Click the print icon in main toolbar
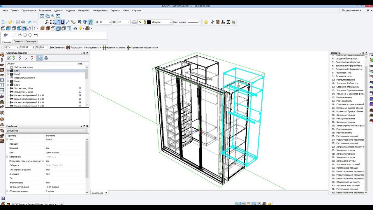 [23, 22]
